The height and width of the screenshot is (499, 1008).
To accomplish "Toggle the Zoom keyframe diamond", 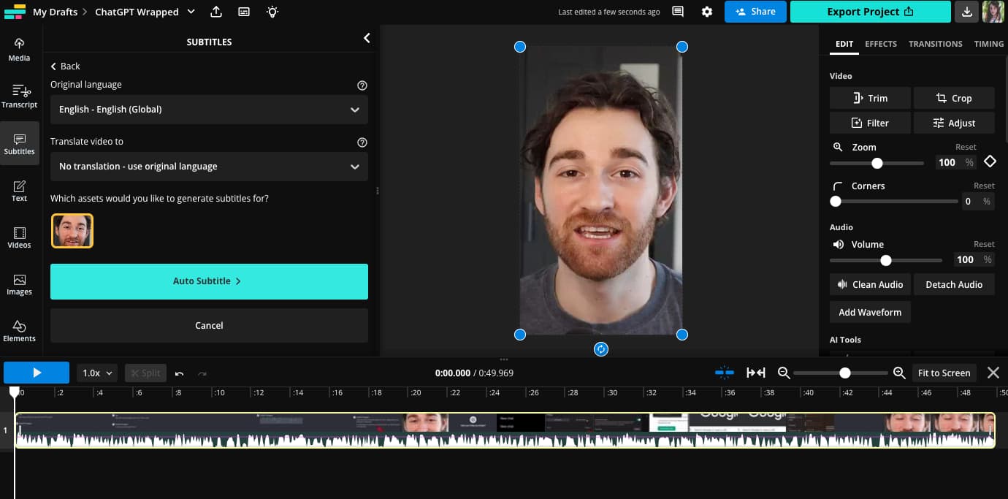I will (x=990, y=161).
